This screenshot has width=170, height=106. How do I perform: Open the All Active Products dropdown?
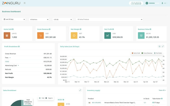tap(109, 20)
